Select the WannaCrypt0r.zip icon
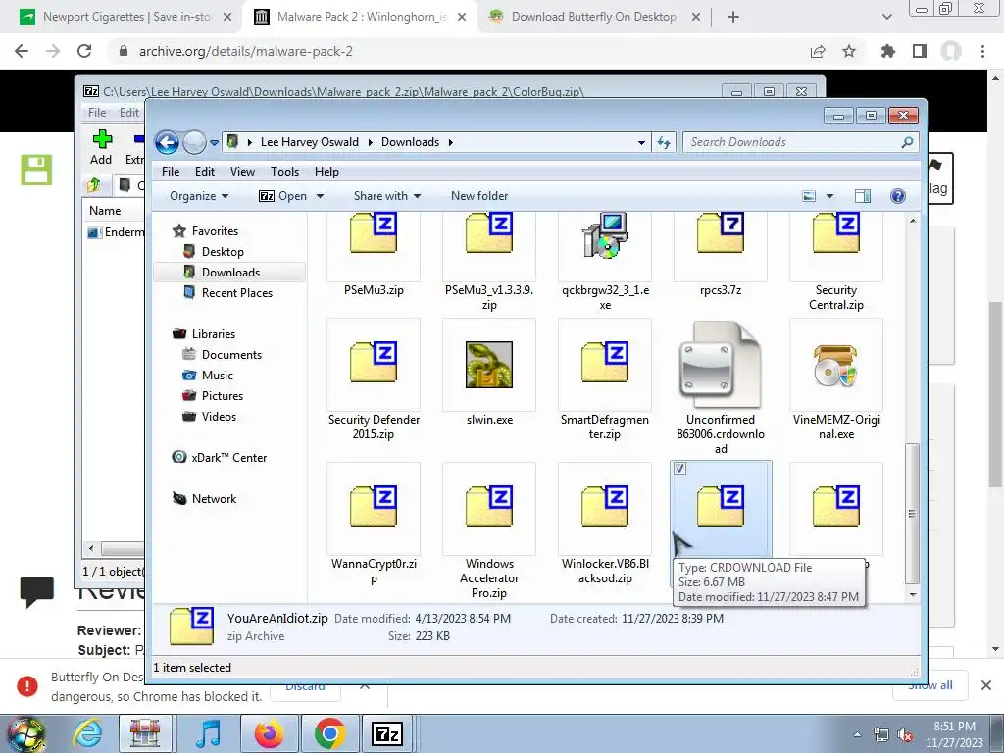 tap(374, 506)
